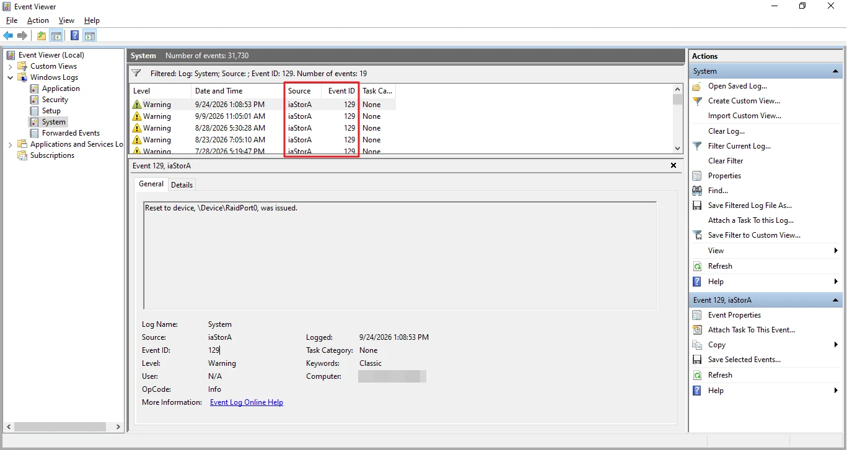847x450 pixels.
Task: Click Open Saved Log folder icon
Action: point(697,86)
